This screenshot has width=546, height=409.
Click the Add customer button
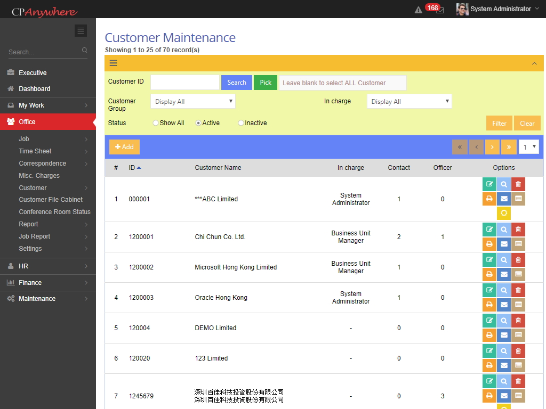tap(124, 147)
